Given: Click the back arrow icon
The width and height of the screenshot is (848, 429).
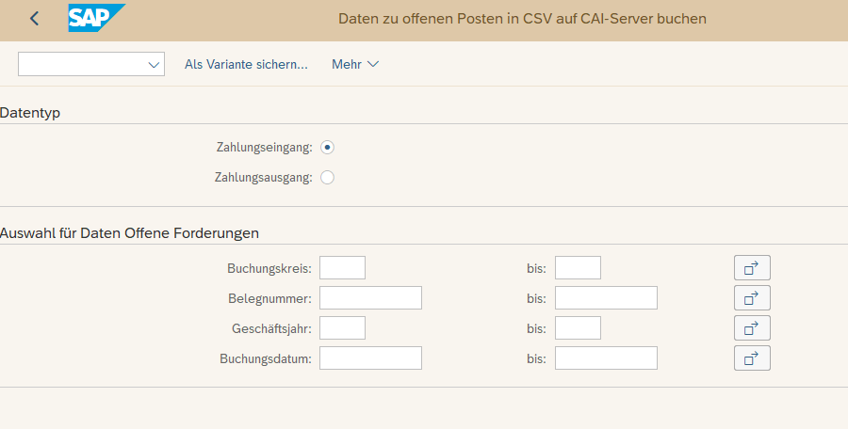Looking at the screenshot, I should tap(35, 19).
